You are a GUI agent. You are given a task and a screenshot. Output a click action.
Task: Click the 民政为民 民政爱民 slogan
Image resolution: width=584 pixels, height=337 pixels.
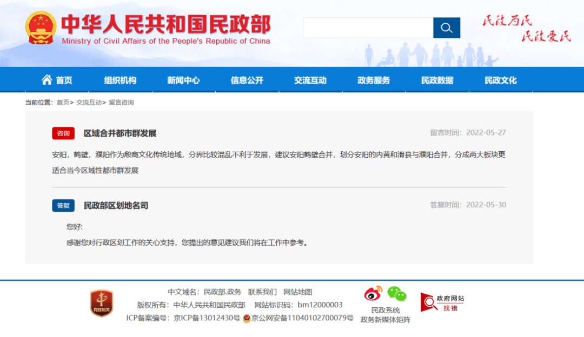click(x=527, y=28)
